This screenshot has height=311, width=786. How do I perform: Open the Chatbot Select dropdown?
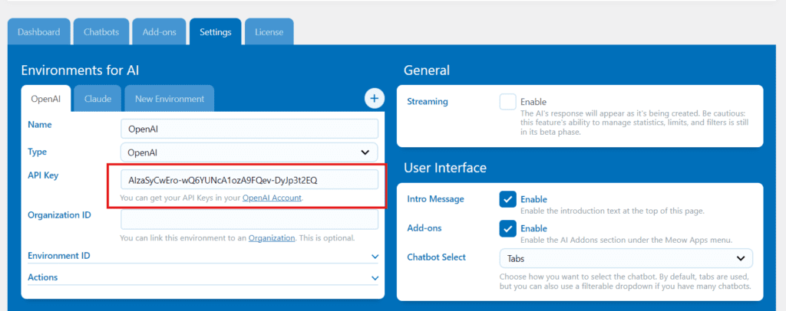coord(626,258)
